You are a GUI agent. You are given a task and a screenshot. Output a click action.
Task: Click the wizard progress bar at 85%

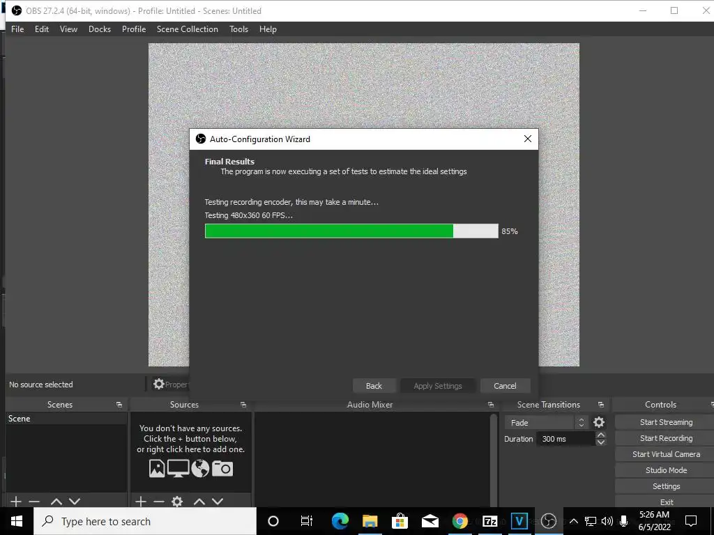pyautogui.click(x=351, y=231)
